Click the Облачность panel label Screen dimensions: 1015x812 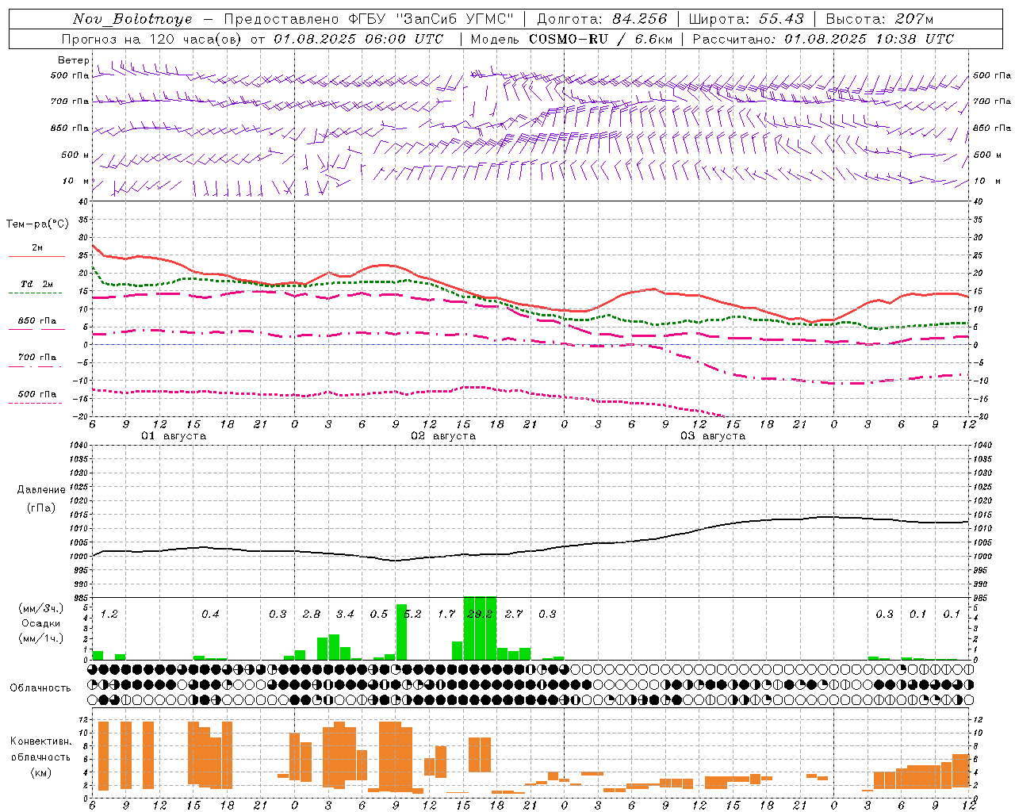click(40, 688)
